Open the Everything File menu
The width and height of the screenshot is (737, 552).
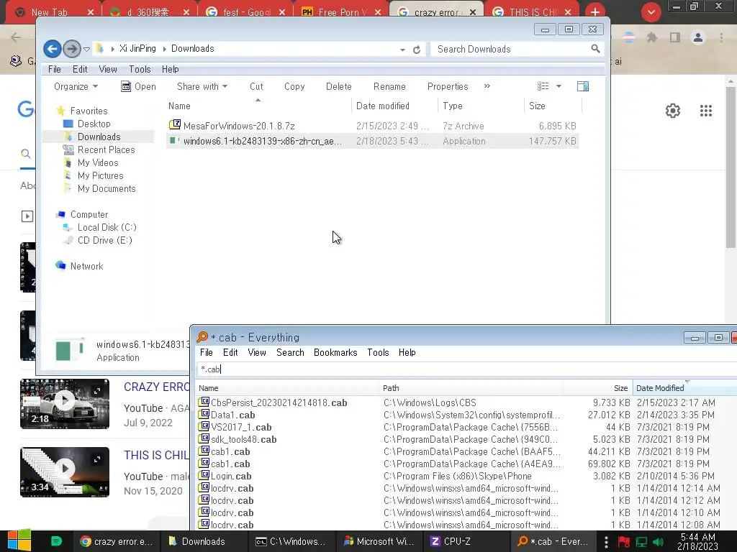[207, 352]
